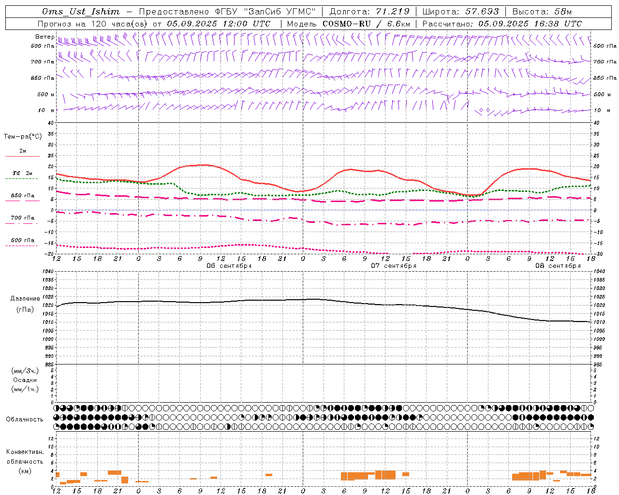
Task: Click the Ветер wind panel label
Action: 45,37
